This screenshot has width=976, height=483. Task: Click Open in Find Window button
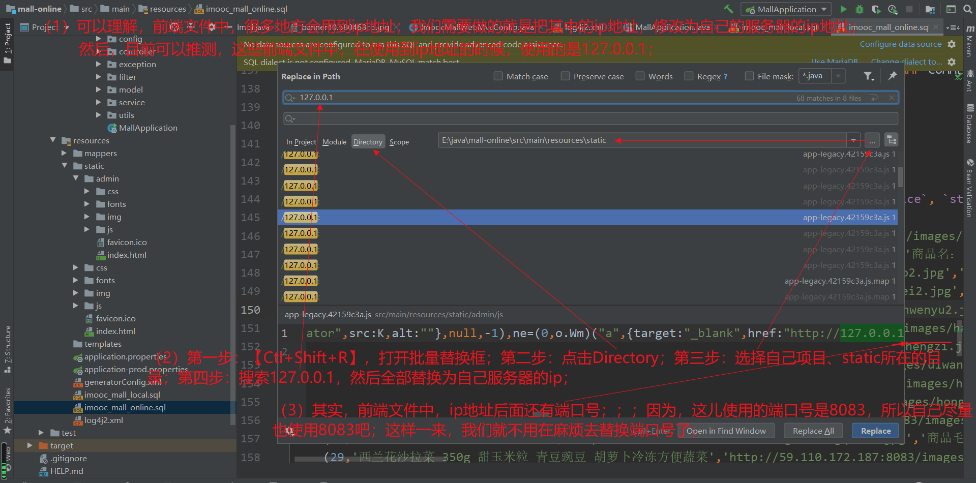point(726,431)
